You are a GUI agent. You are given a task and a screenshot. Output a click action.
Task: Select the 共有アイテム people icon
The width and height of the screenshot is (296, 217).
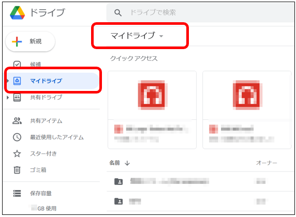(17, 121)
